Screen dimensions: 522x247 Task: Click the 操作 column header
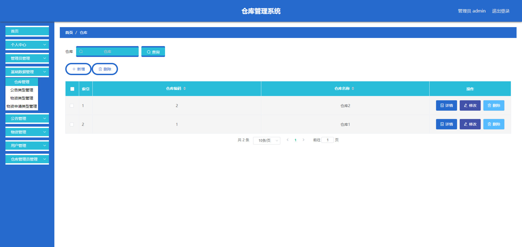[x=470, y=89]
